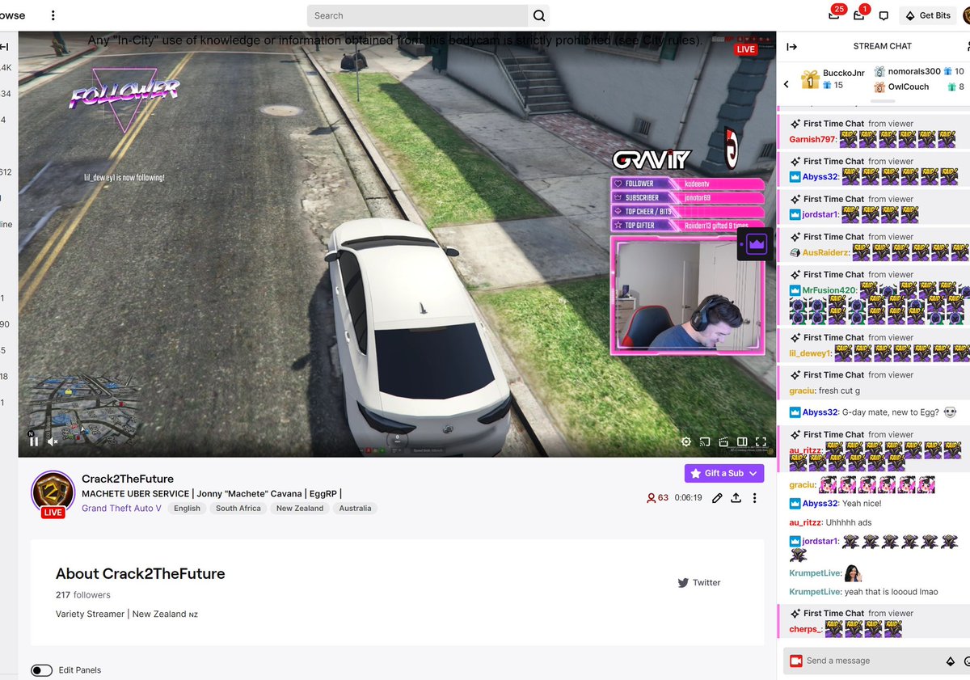Click the search text field
Viewport: 970px width, 680px height.
418,15
